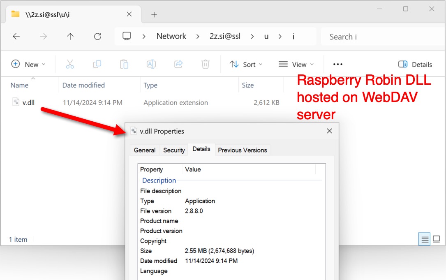Expand chevron after 2z.si@ssl breadcrumb
The height and width of the screenshot is (280, 446).
(x=252, y=37)
